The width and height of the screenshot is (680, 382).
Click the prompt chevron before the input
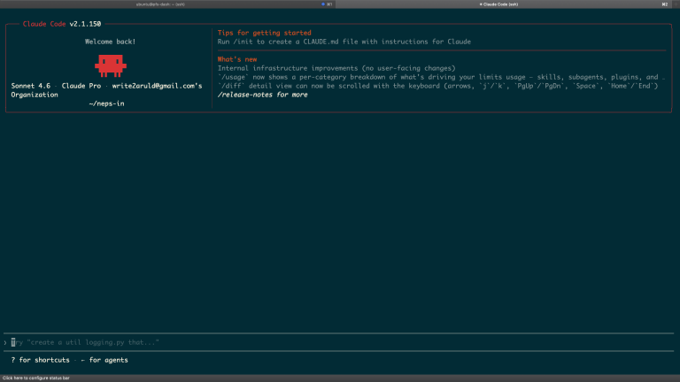pos(5,342)
